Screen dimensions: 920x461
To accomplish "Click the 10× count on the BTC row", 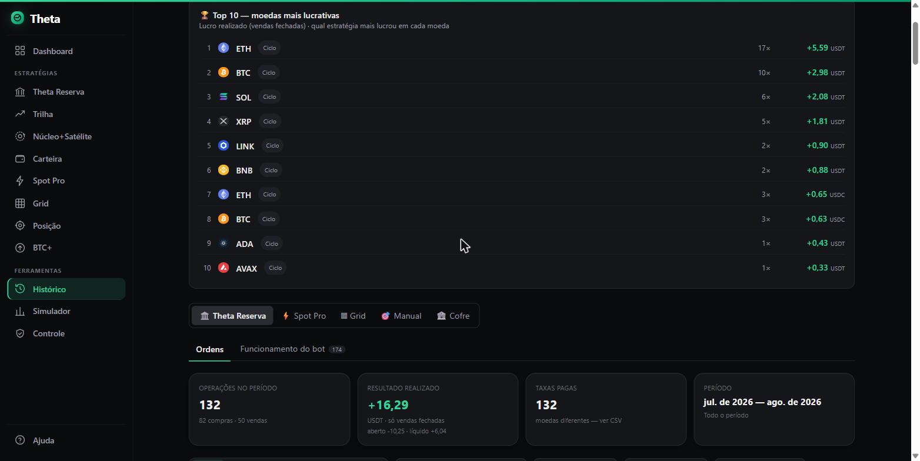I will coord(764,72).
